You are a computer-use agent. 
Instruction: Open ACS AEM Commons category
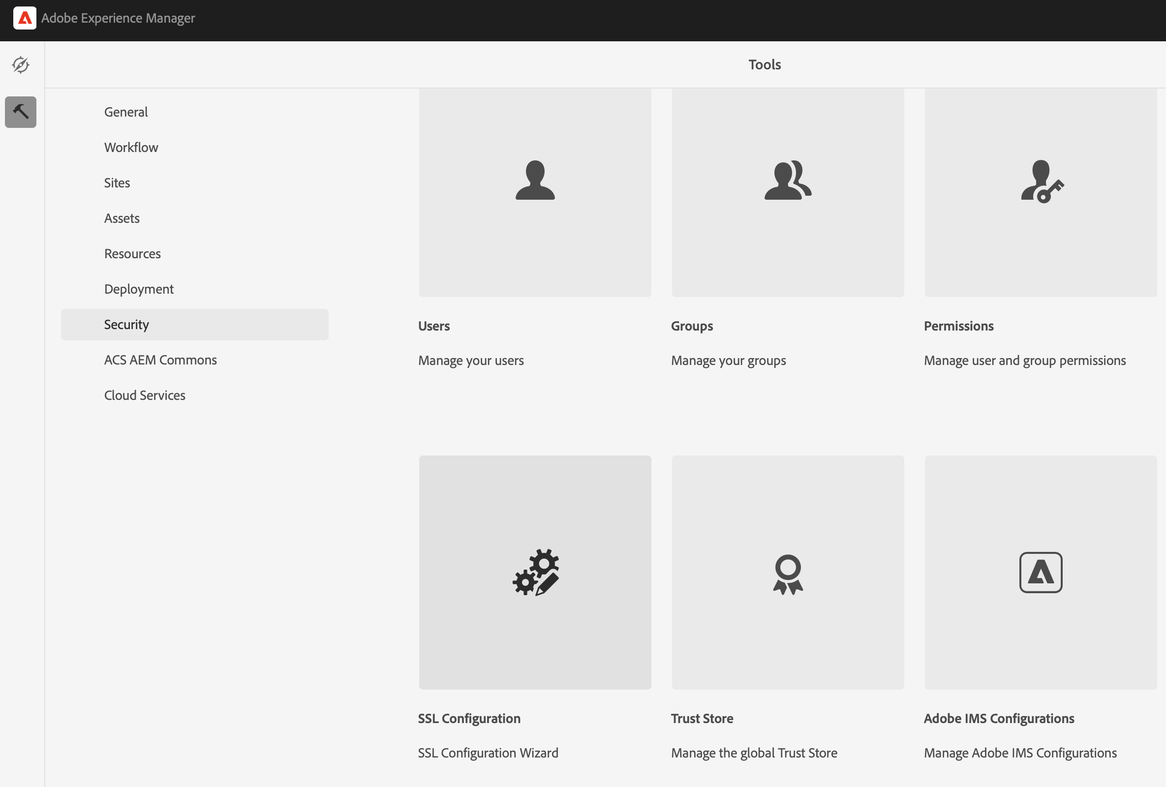coord(160,360)
